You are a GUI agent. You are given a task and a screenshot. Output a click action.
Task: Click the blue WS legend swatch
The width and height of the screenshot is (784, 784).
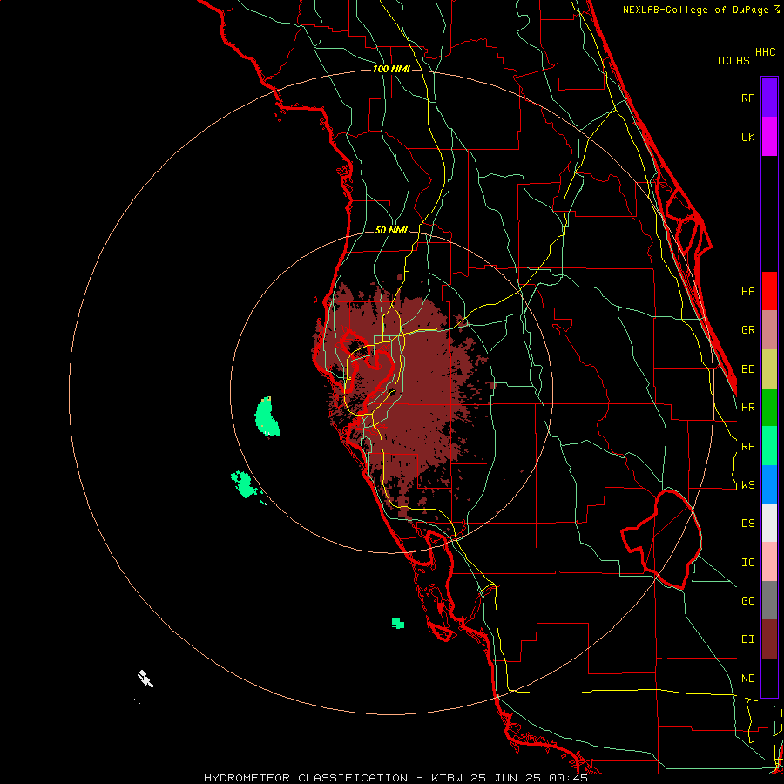pyautogui.click(x=769, y=484)
